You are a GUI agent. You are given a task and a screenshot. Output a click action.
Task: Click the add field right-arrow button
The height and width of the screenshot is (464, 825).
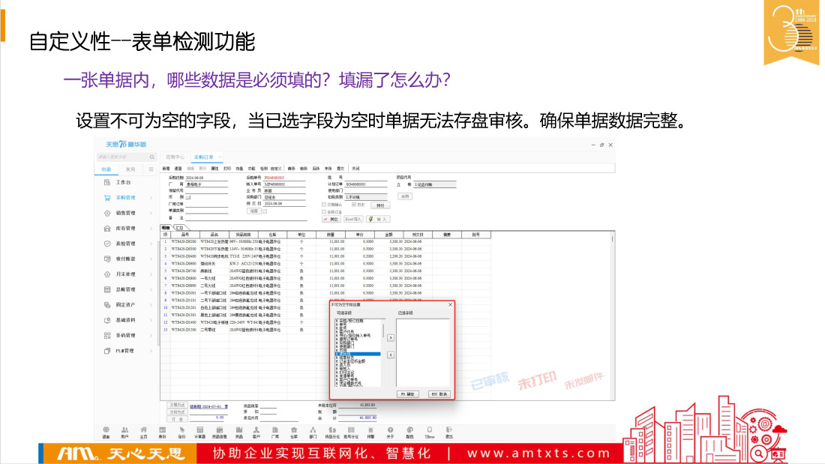pos(390,338)
